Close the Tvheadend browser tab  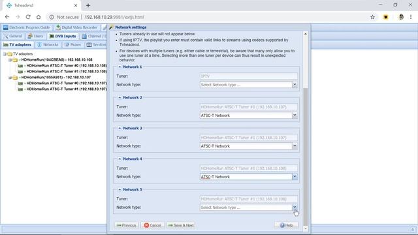click(x=76, y=5)
